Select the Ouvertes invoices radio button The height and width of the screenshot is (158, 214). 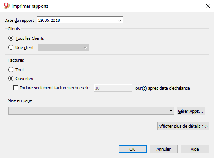(x=11, y=79)
